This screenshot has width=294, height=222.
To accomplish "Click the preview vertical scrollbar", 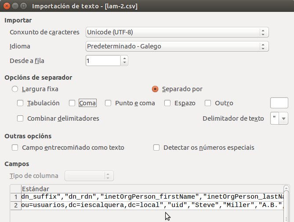I will (286, 204).
